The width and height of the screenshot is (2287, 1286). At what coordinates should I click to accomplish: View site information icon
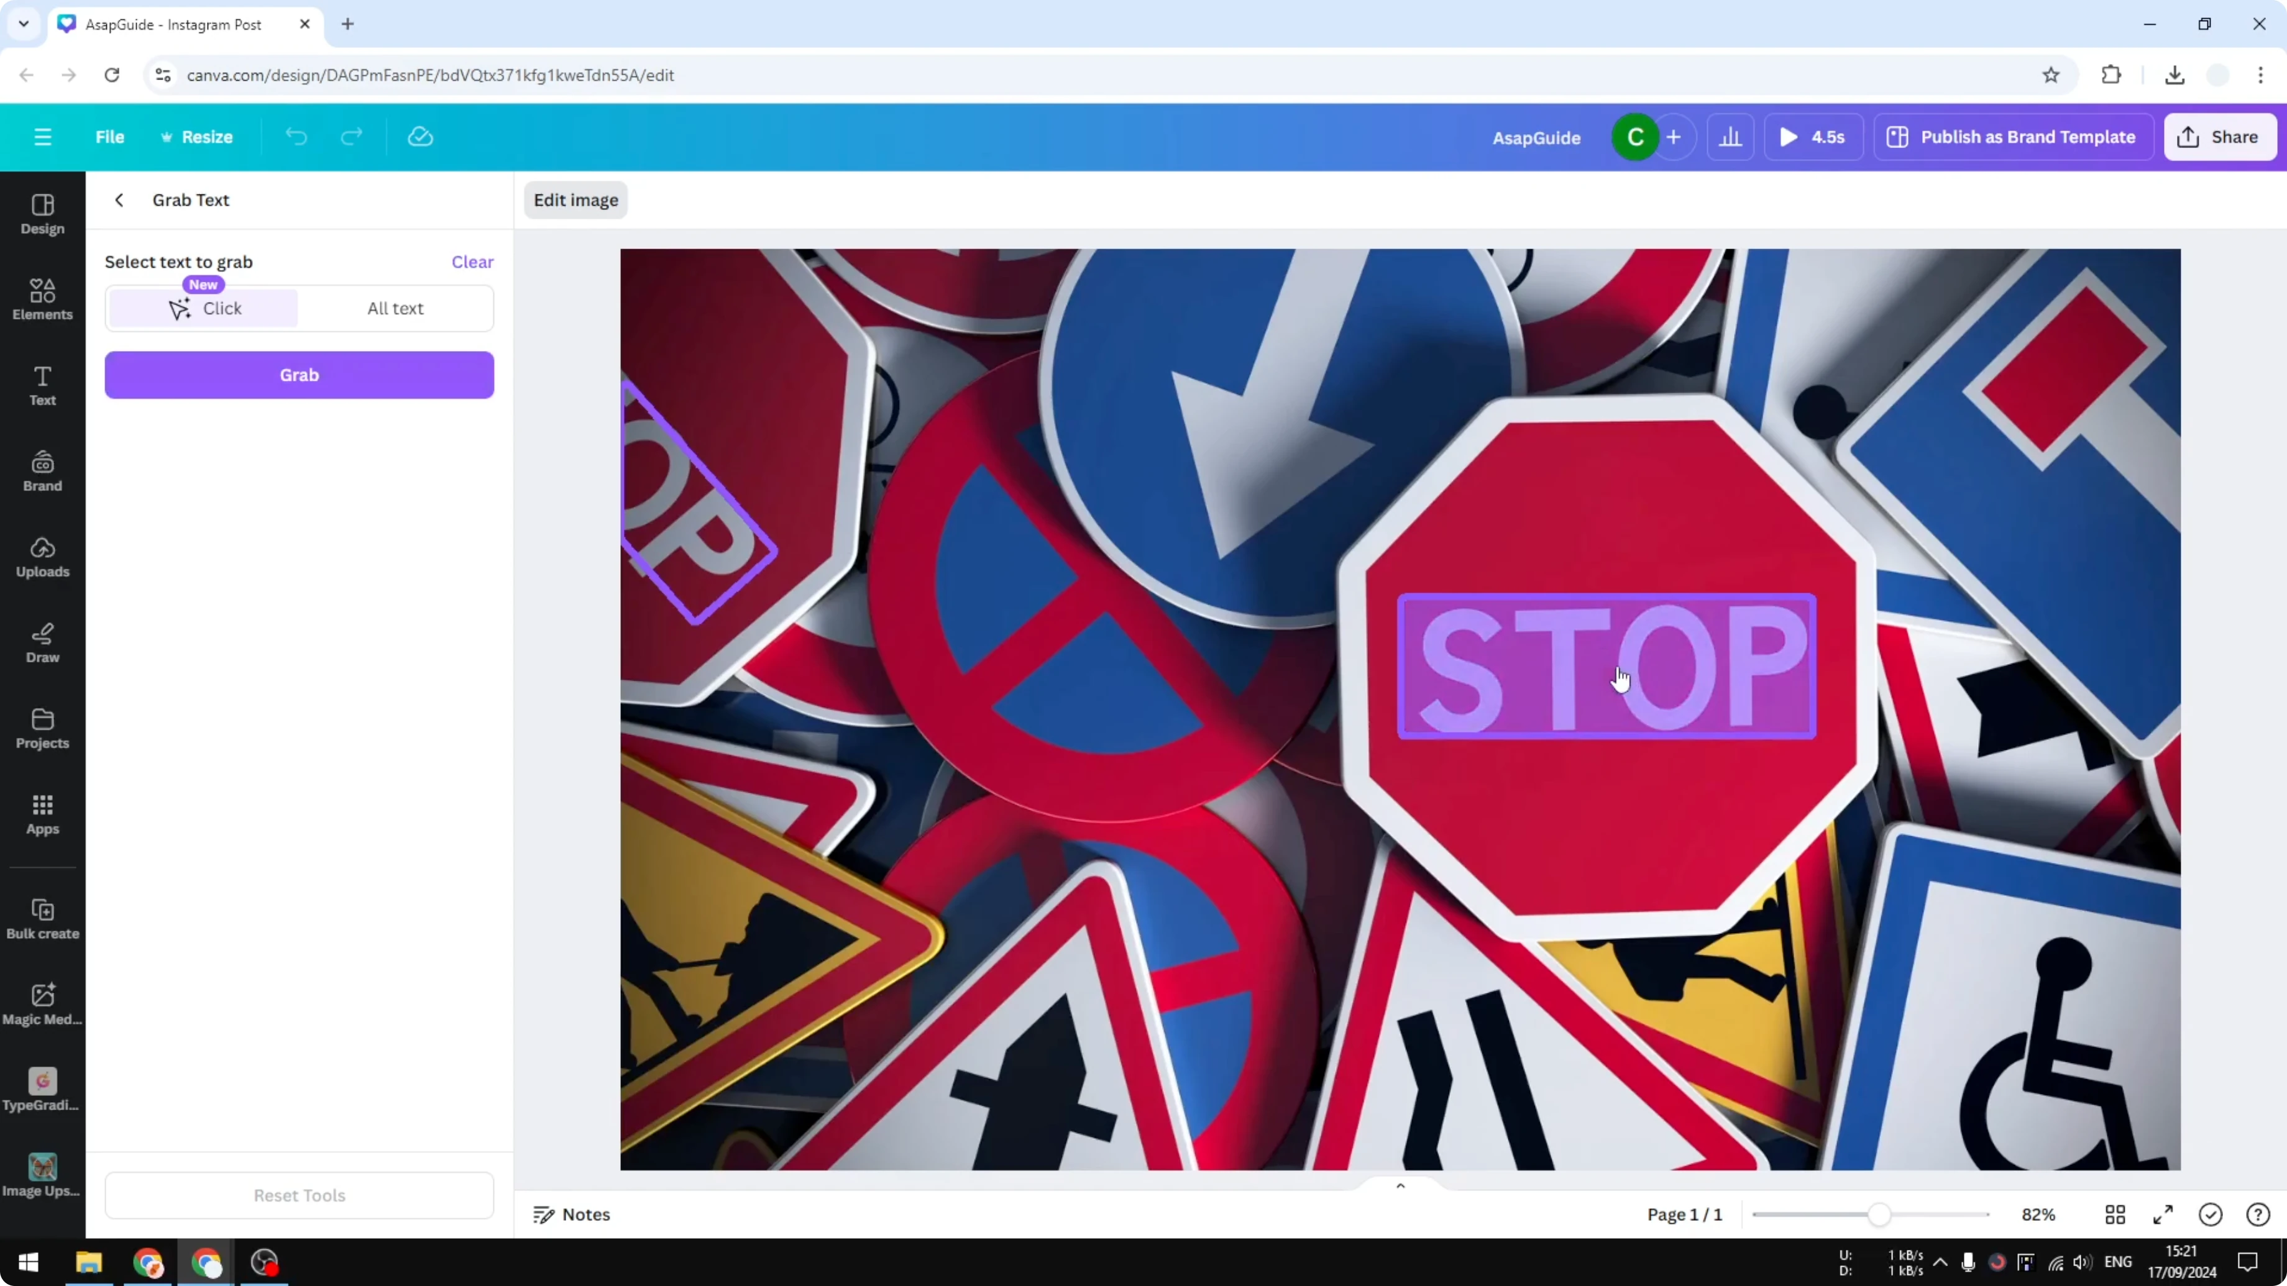click(x=162, y=75)
